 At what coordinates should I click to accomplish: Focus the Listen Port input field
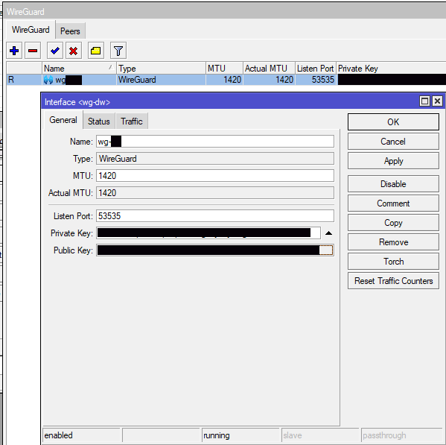[x=215, y=216]
